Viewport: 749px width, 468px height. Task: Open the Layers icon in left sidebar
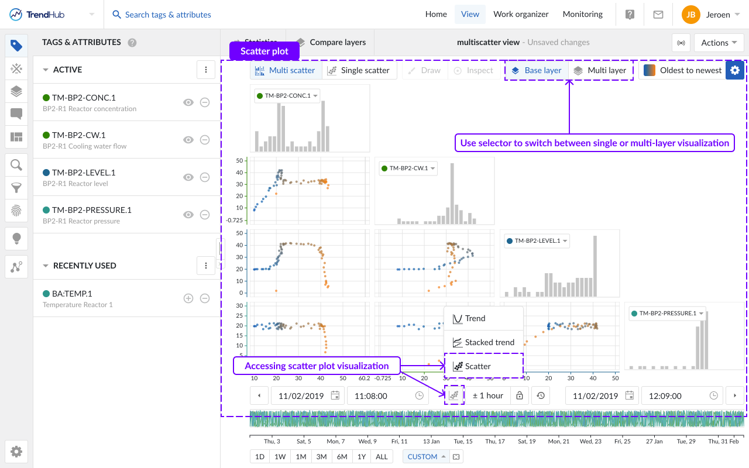pos(16,91)
